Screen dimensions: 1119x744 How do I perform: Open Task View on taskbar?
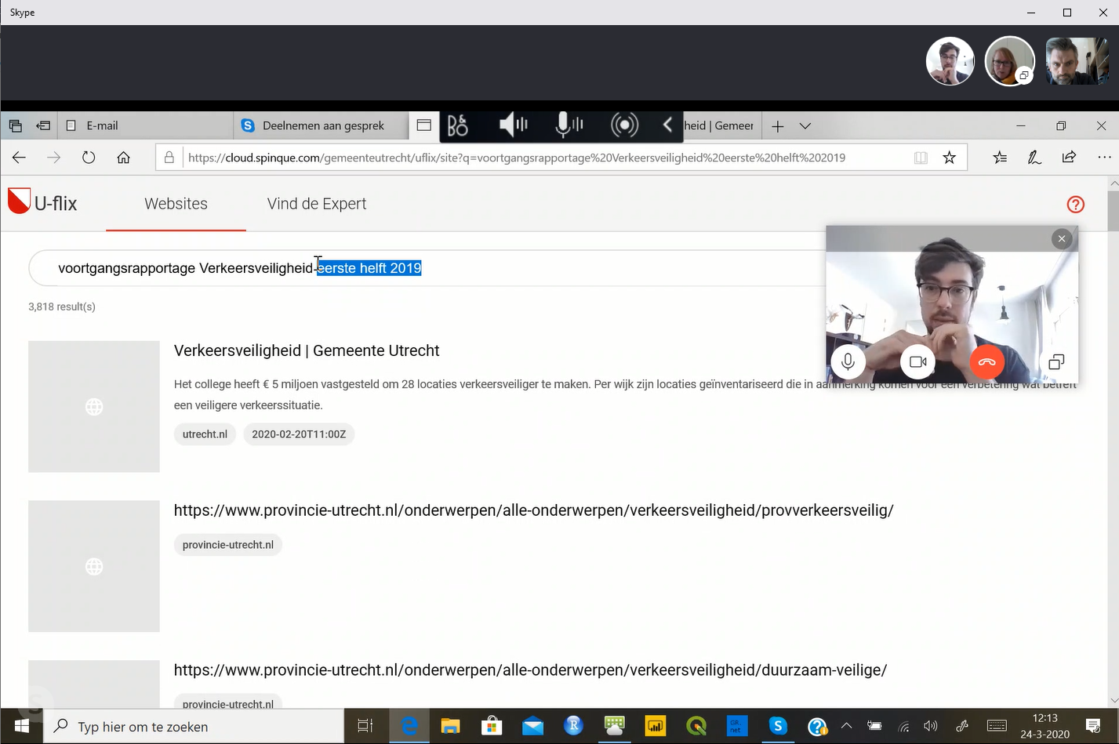[x=365, y=727]
